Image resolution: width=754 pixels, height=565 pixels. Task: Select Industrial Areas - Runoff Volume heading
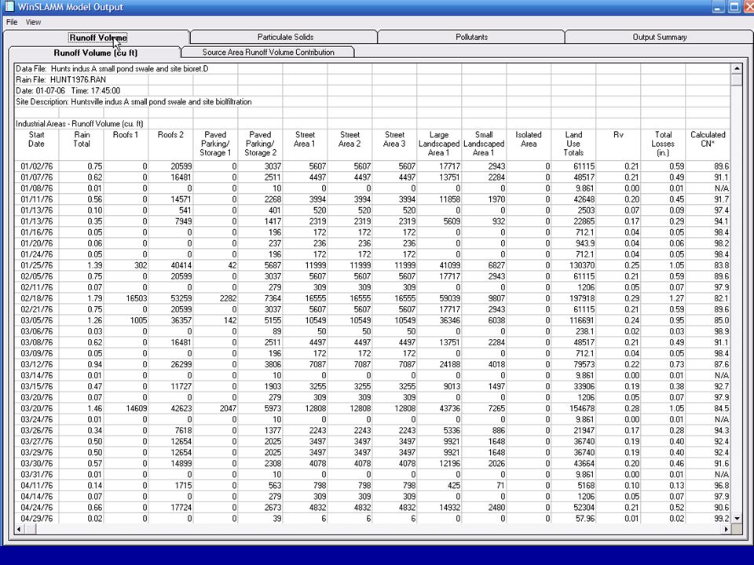pyautogui.click(x=79, y=124)
